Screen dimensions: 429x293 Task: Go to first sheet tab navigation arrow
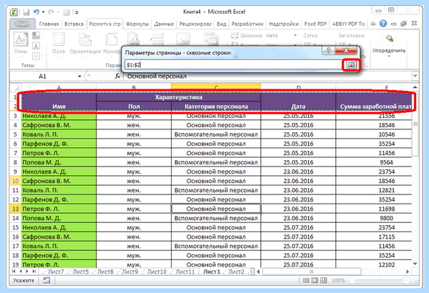[x=14, y=272]
